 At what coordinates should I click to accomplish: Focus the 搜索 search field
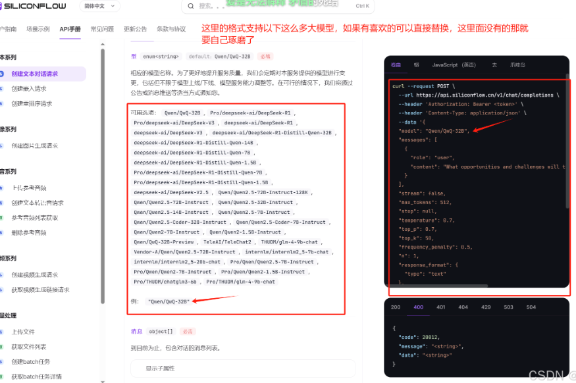(278, 6)
